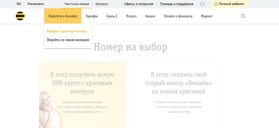Screen dimensions: 279x128
Task: Open Офисы и покрытие link
Action: pyautogui.click(x=139, y=4)
